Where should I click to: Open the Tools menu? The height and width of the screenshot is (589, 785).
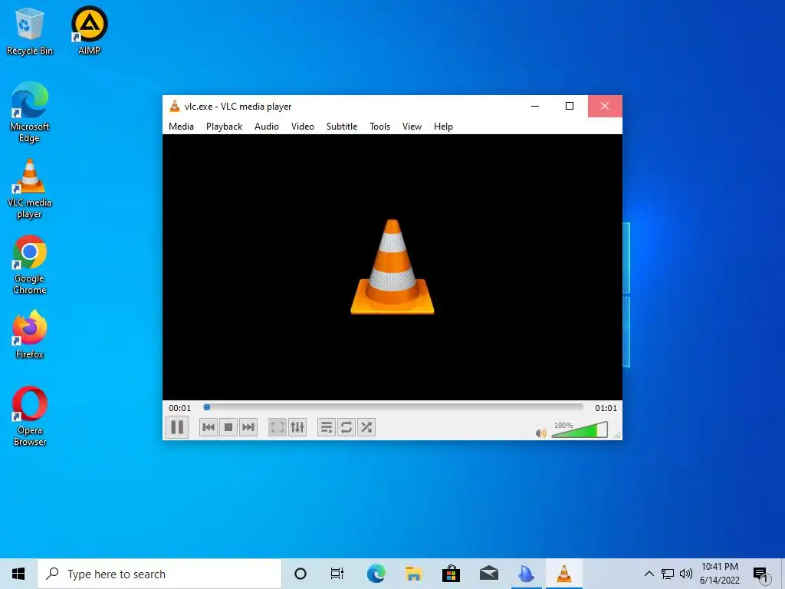380,127
